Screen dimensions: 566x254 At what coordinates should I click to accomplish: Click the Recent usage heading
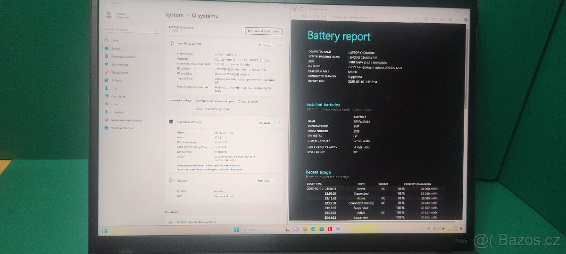tap(318, 172)
